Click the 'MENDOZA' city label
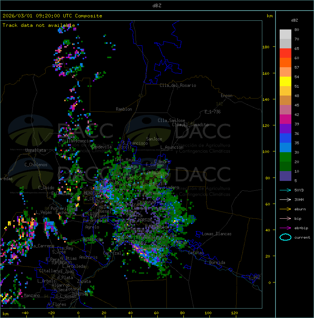Image resolution: width=314 pixels, height=318 pixels. pyautogui.click(x=92, y=193)
